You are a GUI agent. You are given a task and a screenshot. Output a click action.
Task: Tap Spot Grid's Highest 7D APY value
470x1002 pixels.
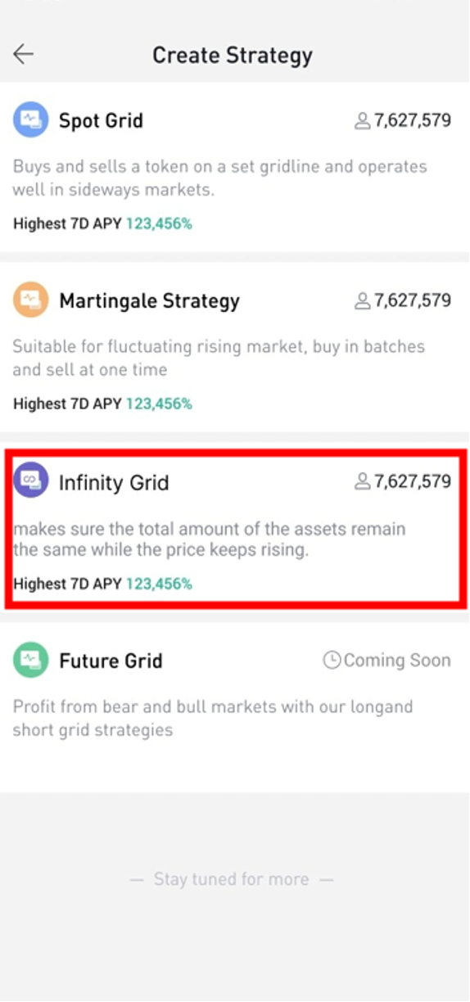(x=159, y=223)
